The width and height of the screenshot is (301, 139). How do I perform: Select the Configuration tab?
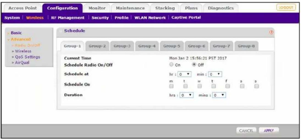pyautogui.click(x=63, y=8)
